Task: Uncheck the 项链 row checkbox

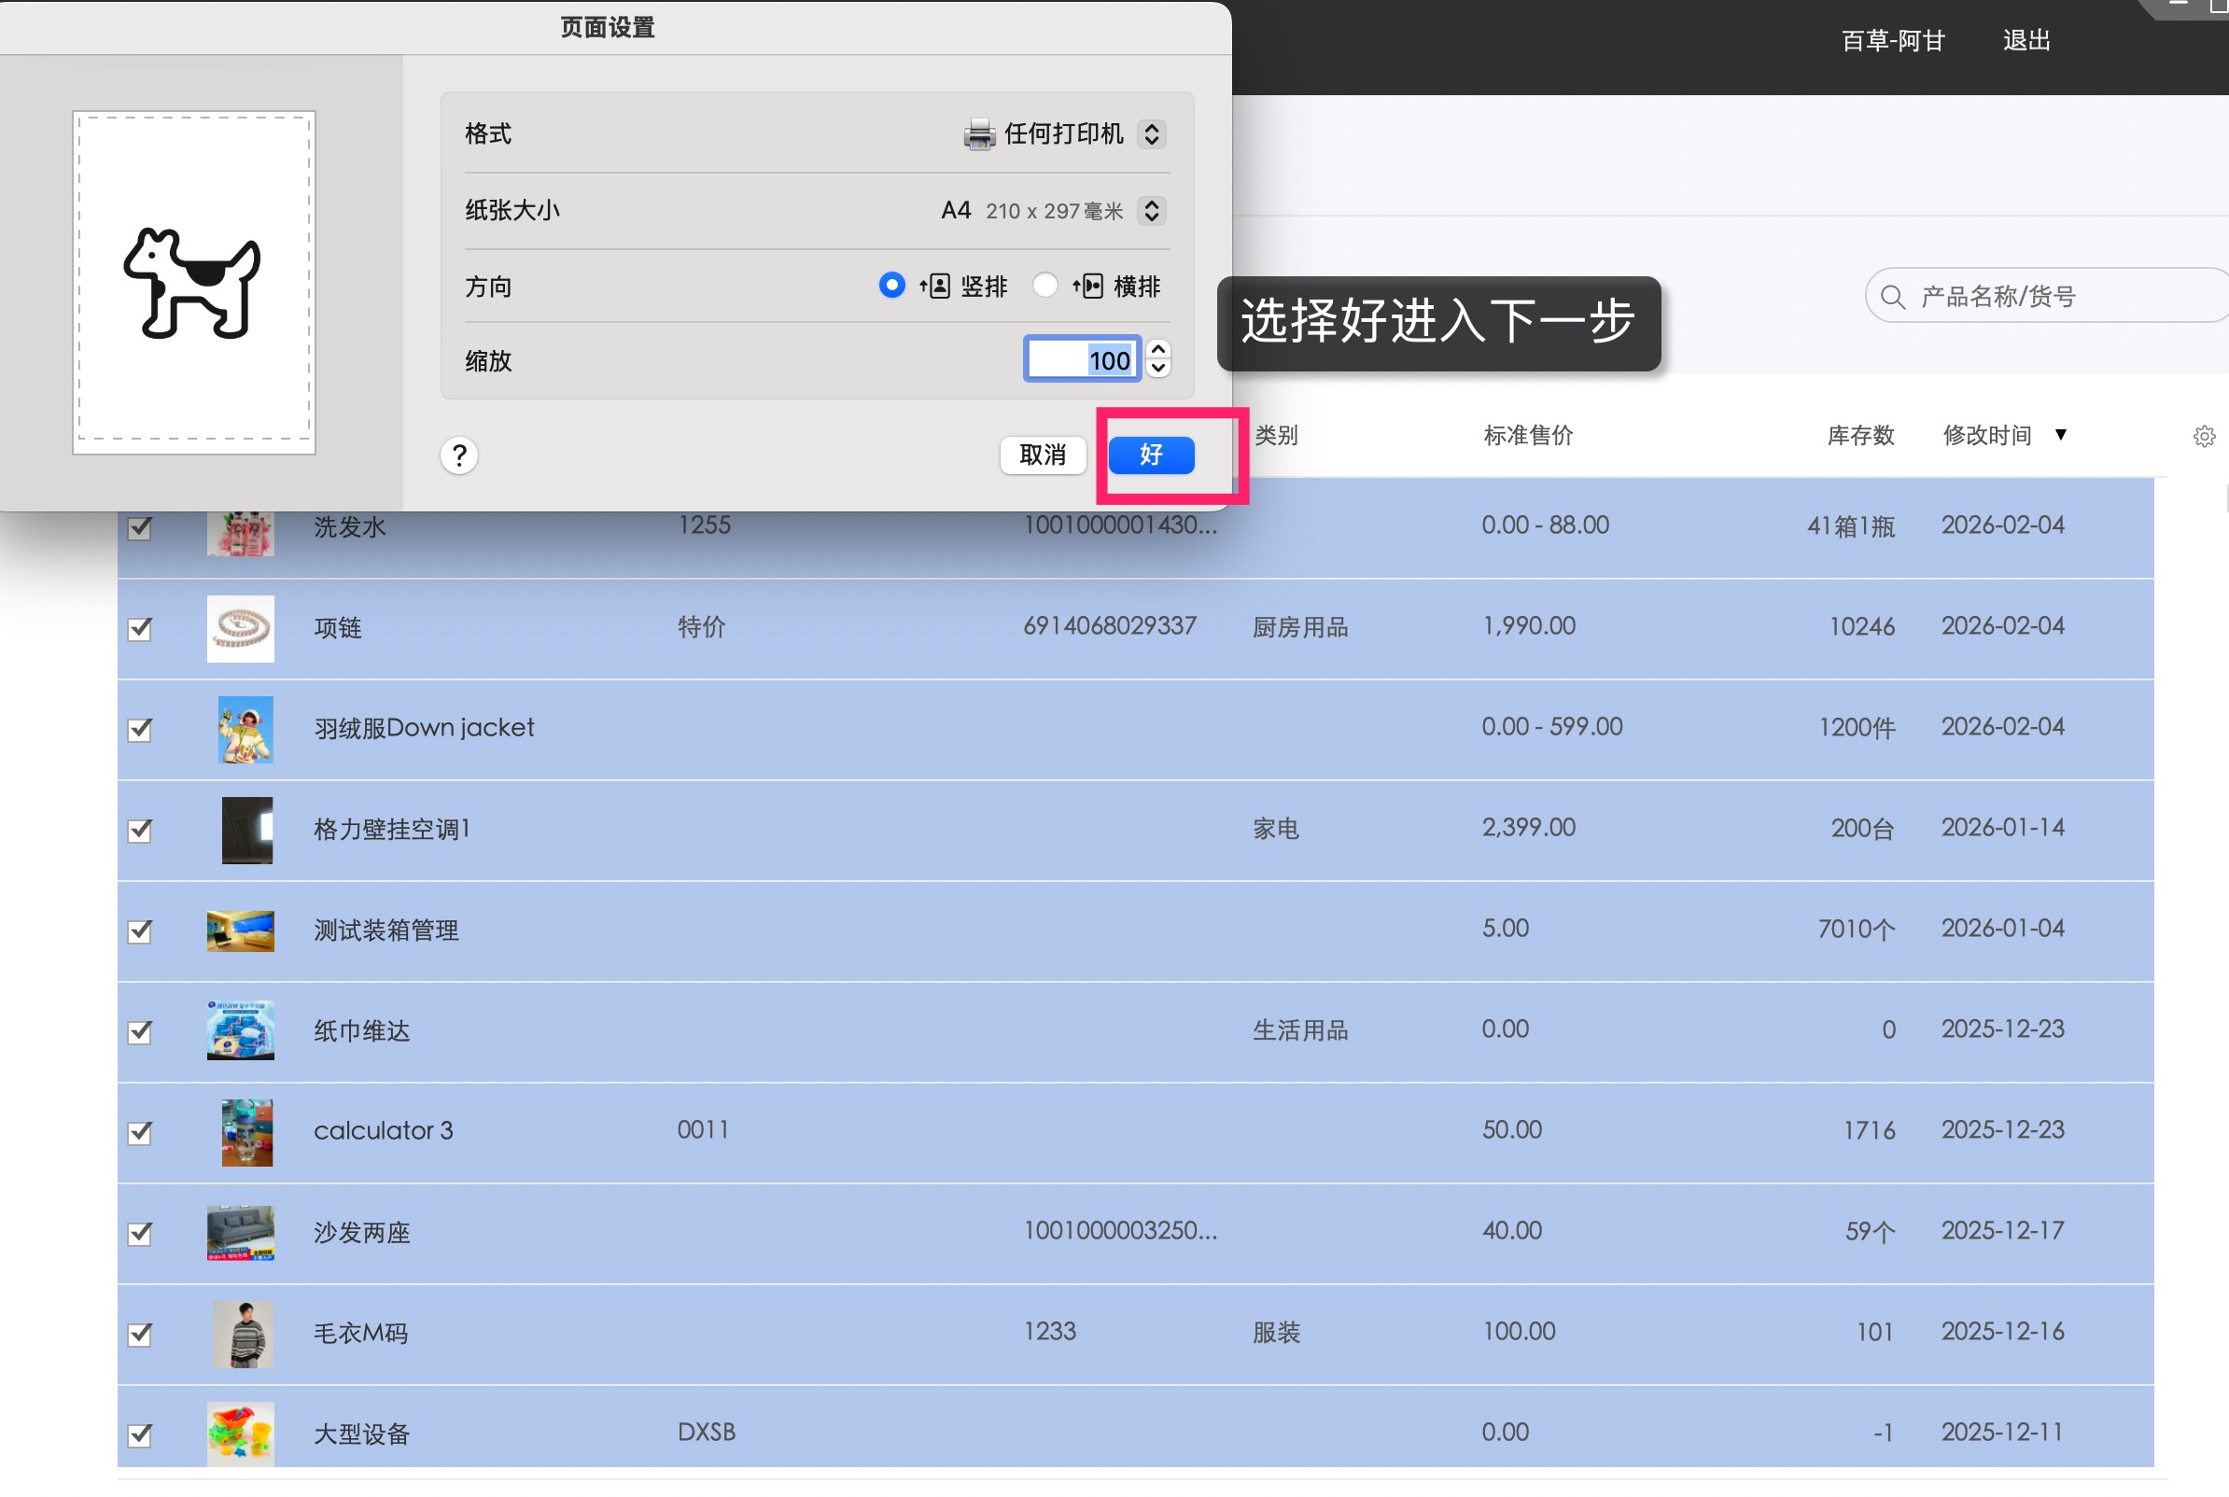Action: [139, 629]
